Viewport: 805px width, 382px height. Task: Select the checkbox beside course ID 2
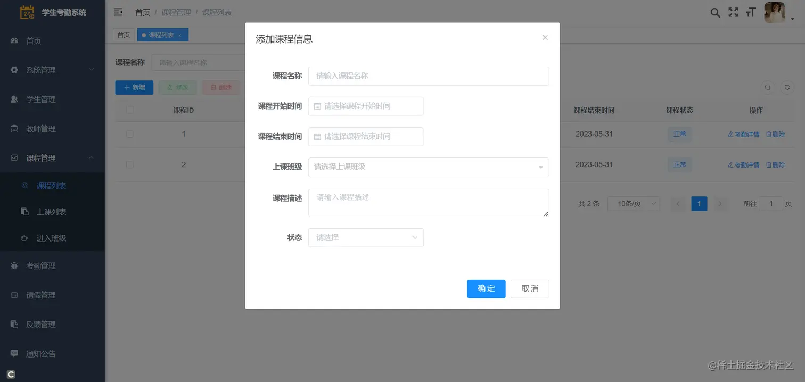click(129, 164)
